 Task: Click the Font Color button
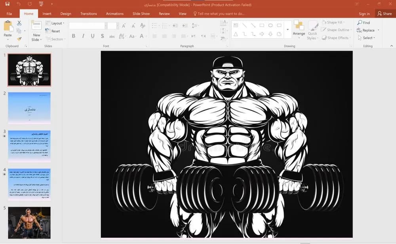click(142, 36)
